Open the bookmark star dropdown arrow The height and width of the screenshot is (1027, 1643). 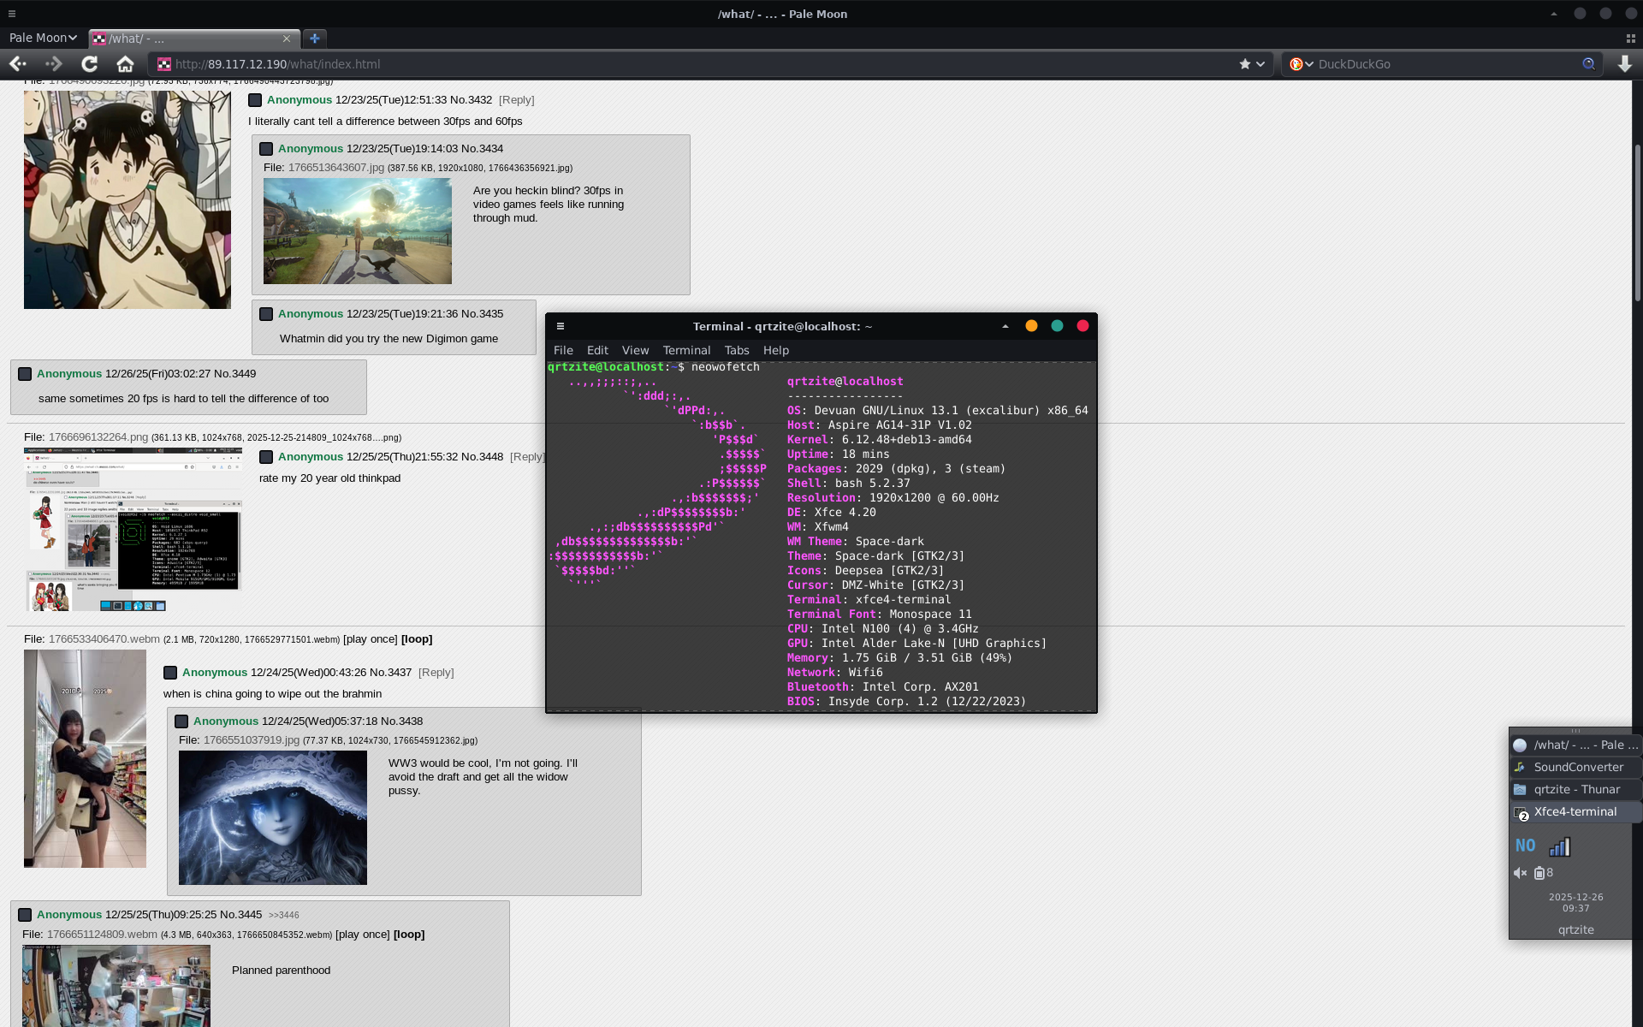(1260, 64)
